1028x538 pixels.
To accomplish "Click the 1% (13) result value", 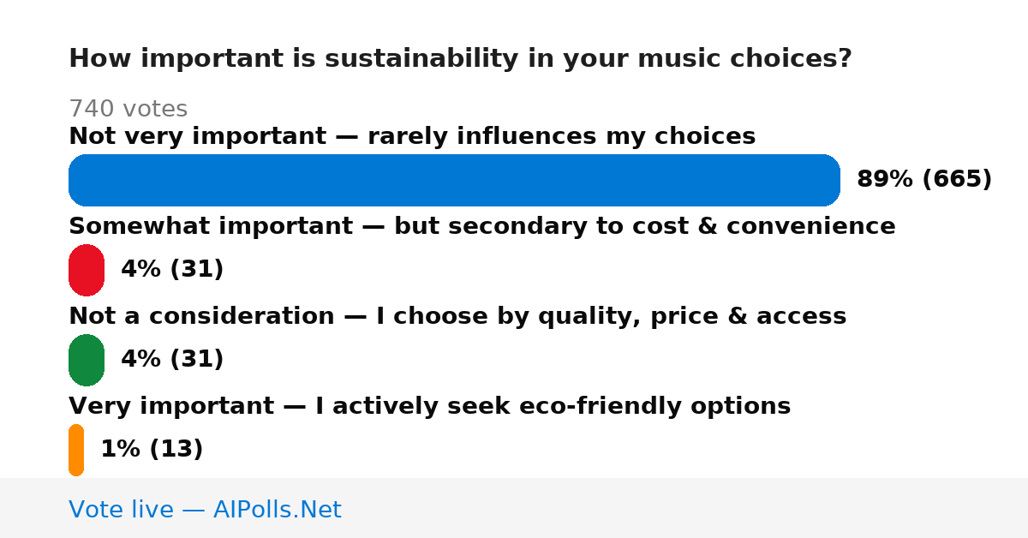I will click(x=152, y=450).
